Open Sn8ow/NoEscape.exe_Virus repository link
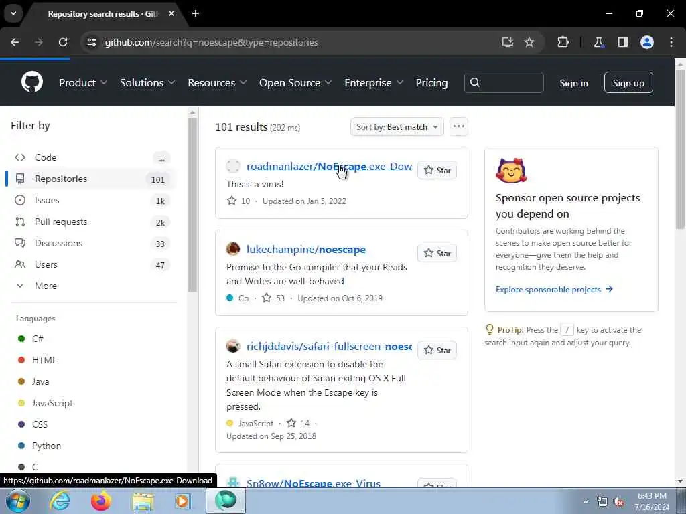686x514 pixels. point(314,483)
